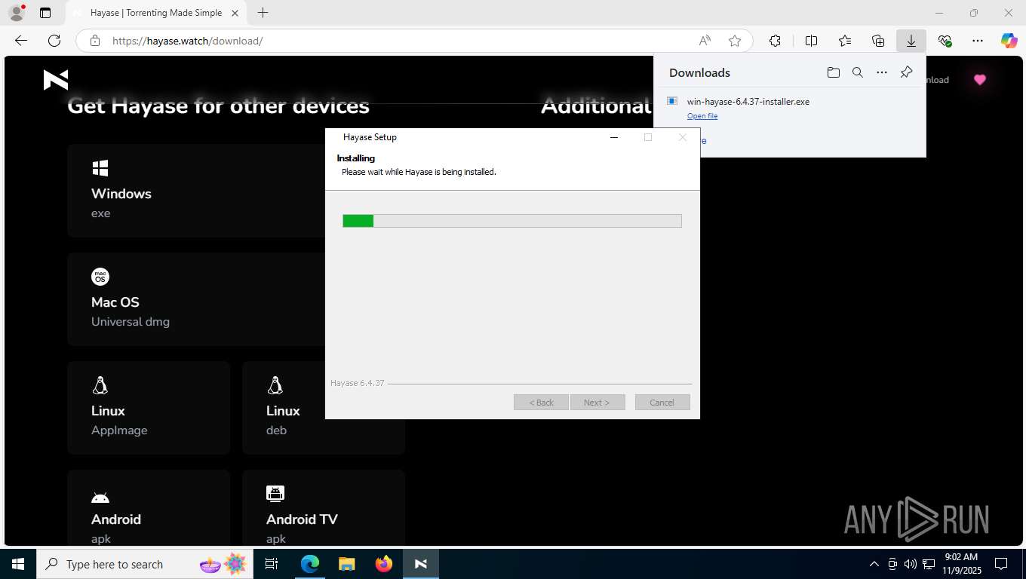The height and width of the screenshot is (579, 1026).
Task: Show hidden system tray icons
Action: (x=874, y=564)
